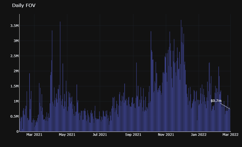
Task: Click the 3M y-axis label
Action: point(16,41)
